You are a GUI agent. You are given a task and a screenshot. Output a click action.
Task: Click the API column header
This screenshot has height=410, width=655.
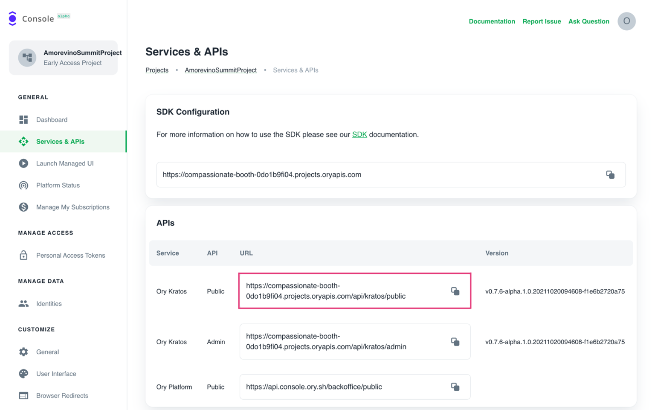(212, 253)
